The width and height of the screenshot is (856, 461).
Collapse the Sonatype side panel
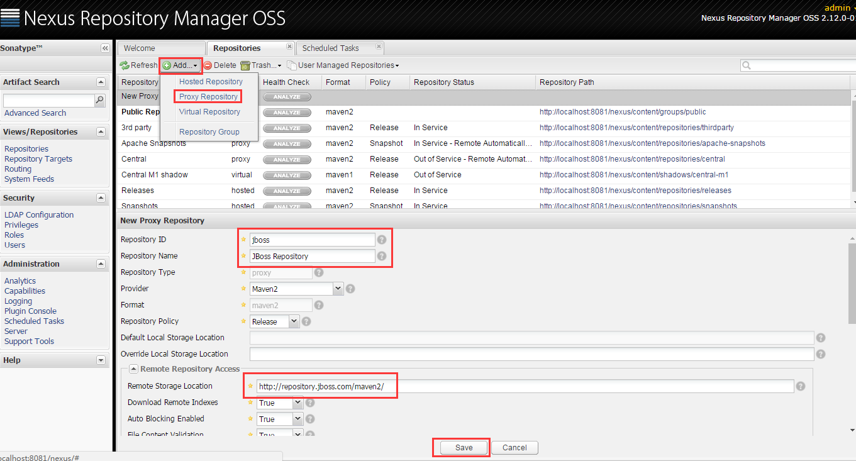(105, 48)
